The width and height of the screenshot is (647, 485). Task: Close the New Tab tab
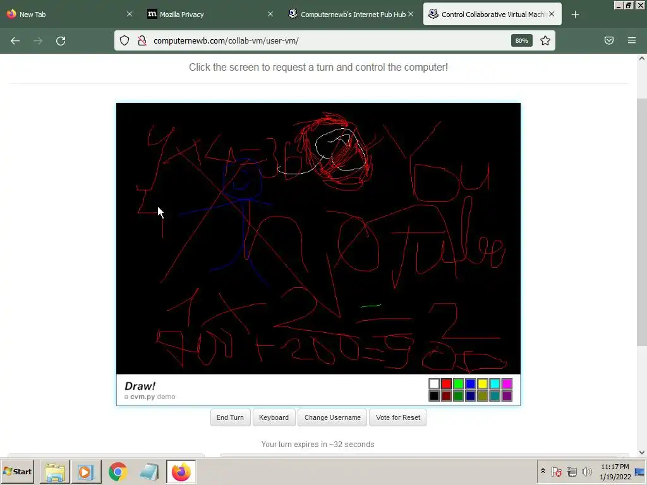pos(129,15)
